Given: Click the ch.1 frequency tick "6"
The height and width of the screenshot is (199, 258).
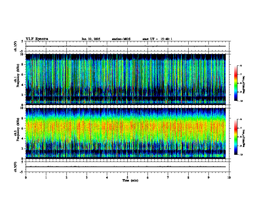Looking at the screenshot, I should pyautogui.click(x=23, y=74).
